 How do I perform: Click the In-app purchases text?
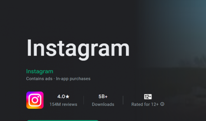pos(73,79)
